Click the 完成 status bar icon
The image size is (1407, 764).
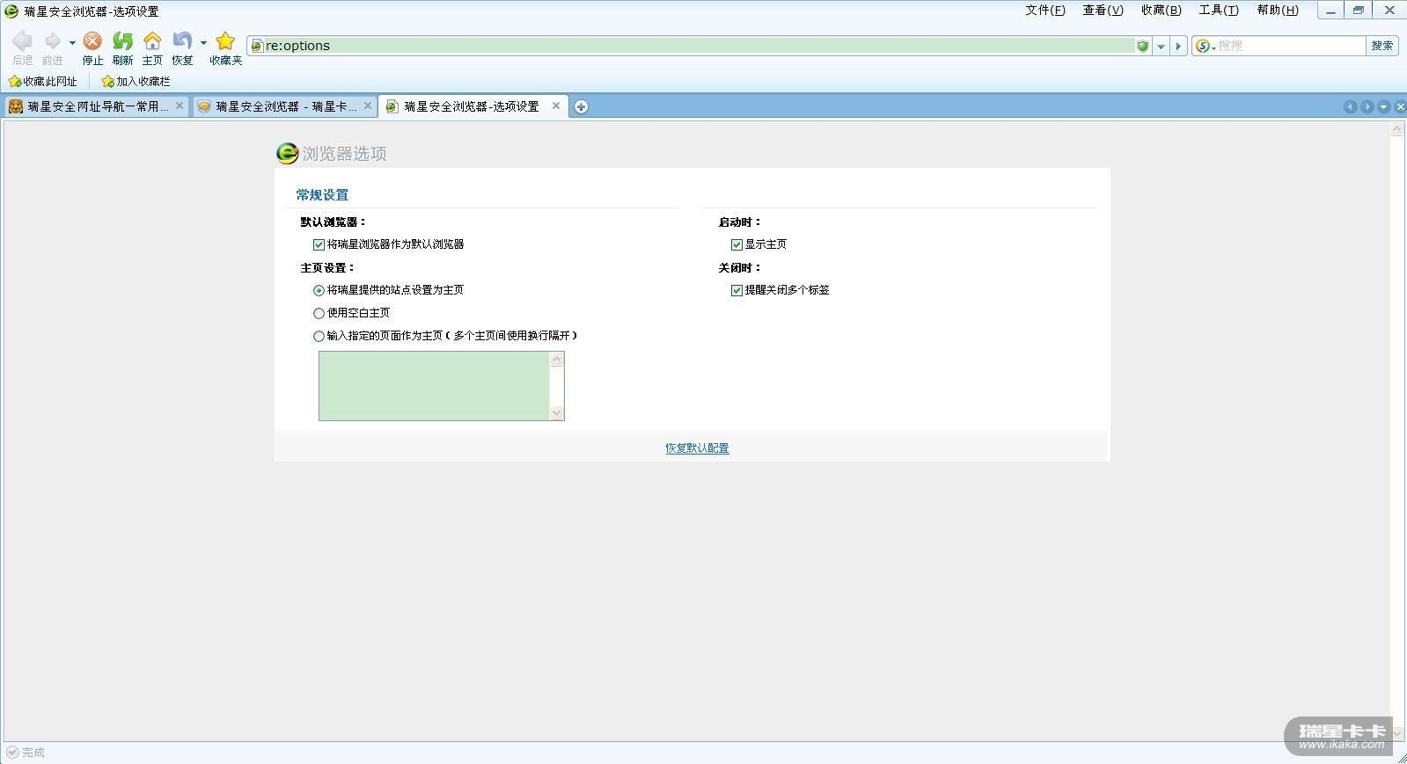(x=12, y=753)
